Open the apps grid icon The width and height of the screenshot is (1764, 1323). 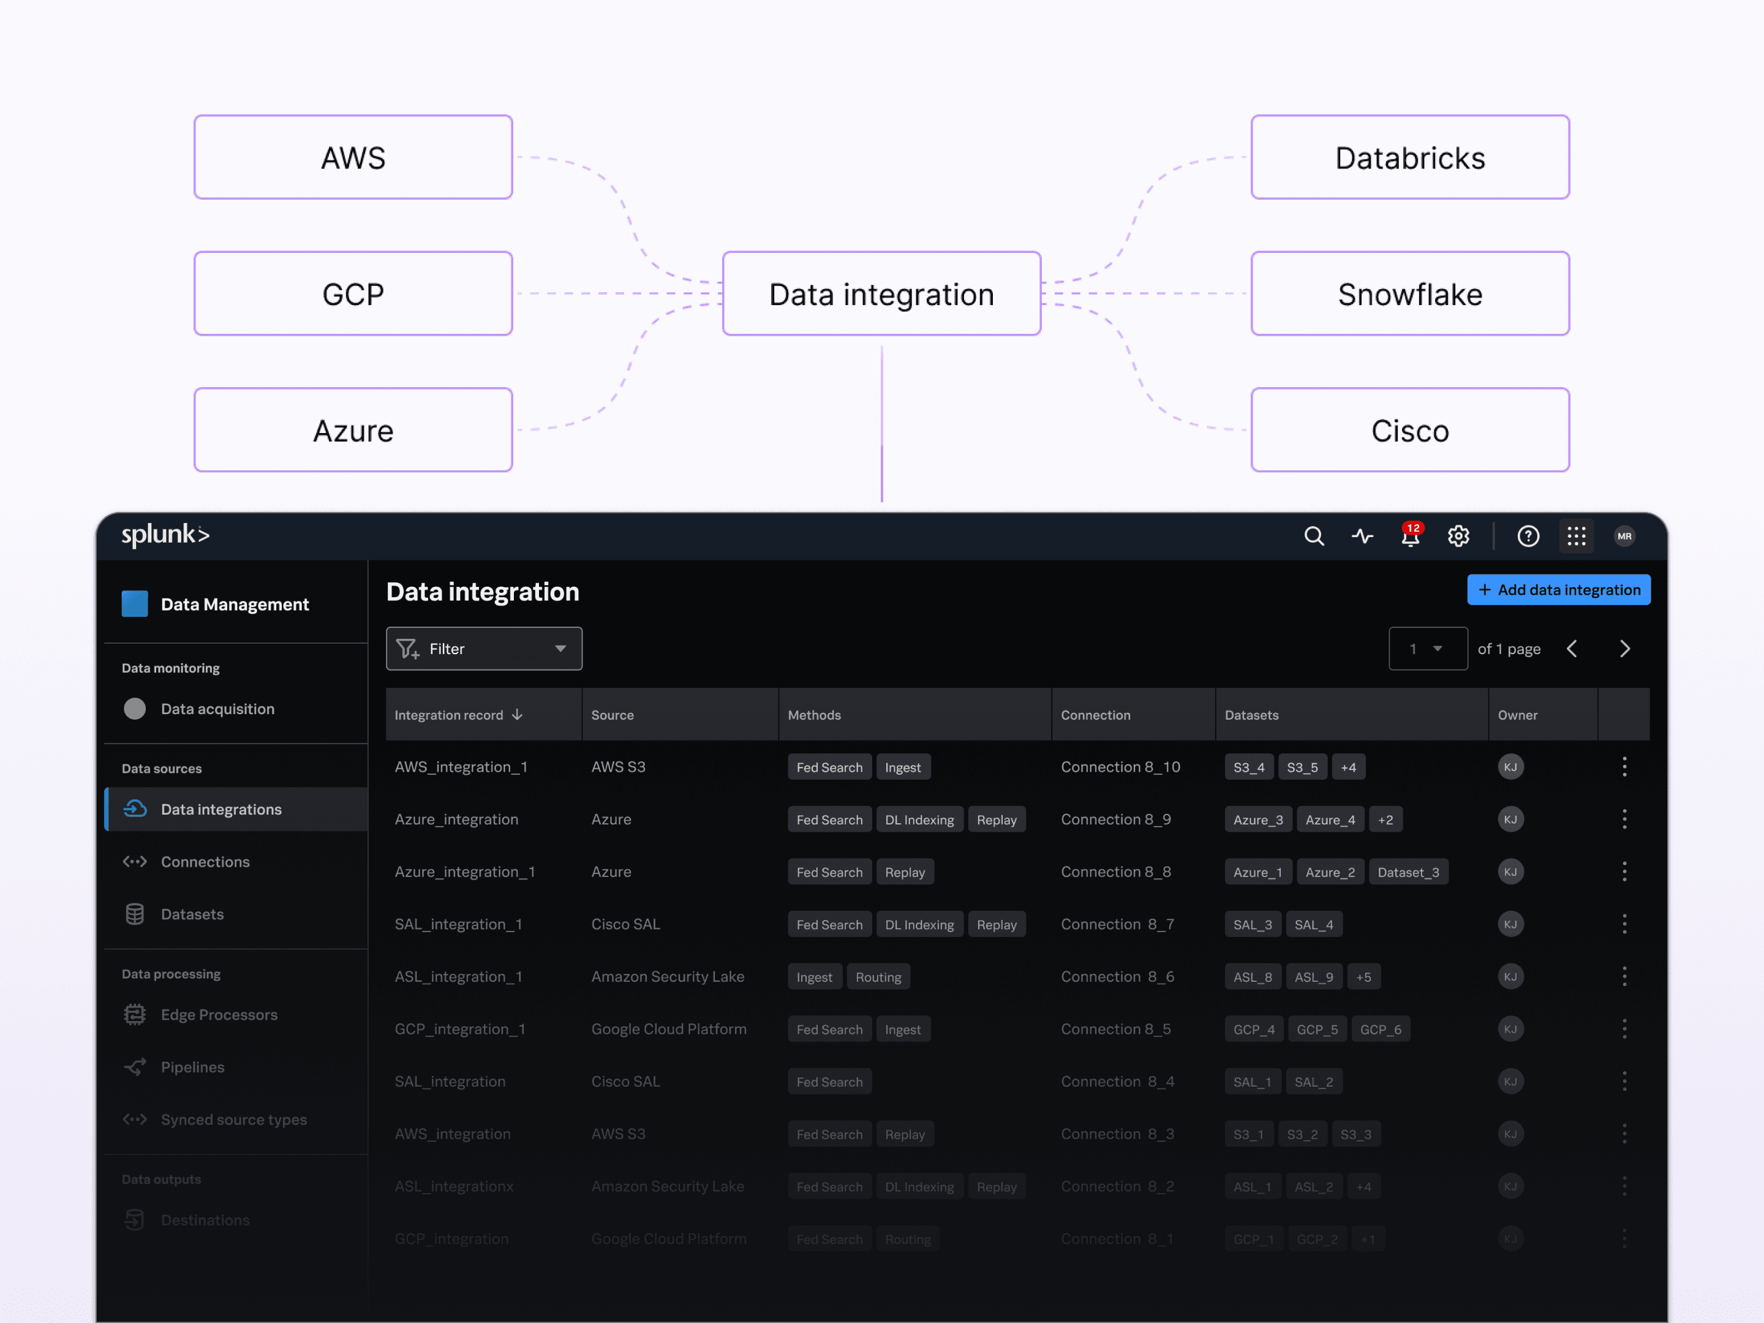tap(1576, 536)
